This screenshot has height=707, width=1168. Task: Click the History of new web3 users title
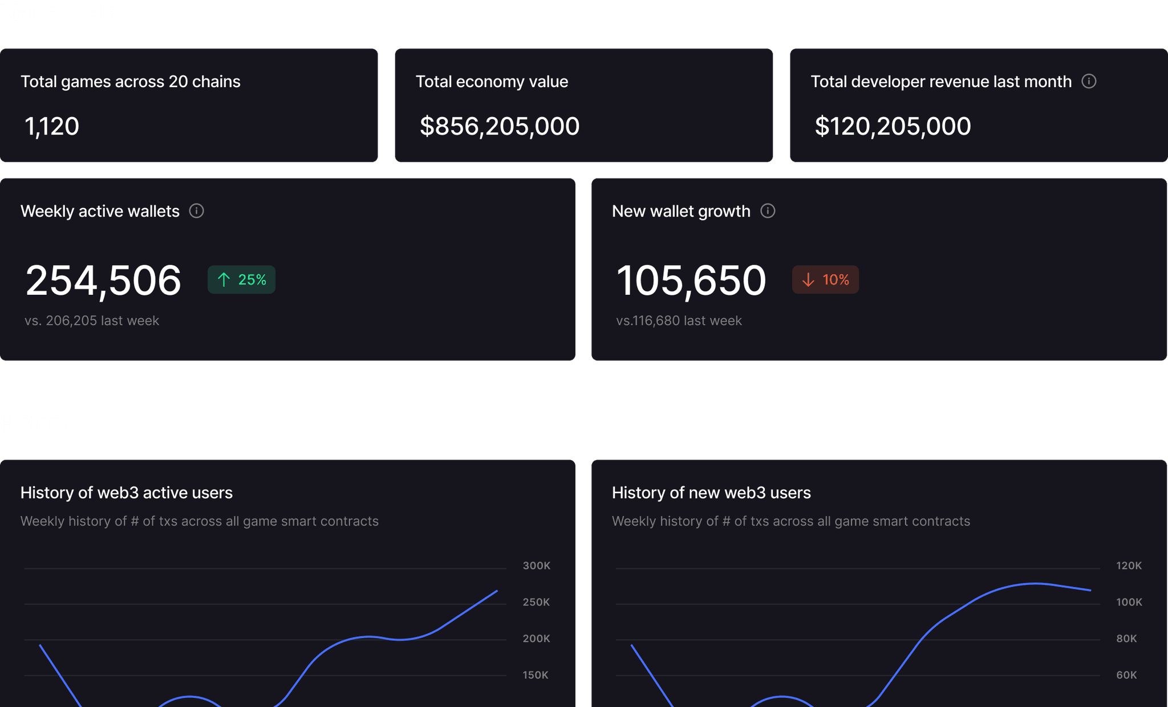711,493
